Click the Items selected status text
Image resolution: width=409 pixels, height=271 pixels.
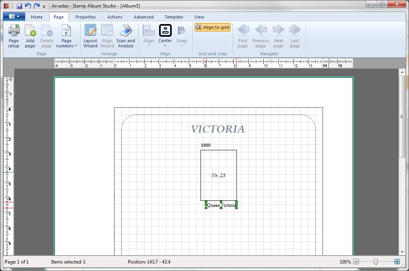pyautogui.click(x=68, y=262)
